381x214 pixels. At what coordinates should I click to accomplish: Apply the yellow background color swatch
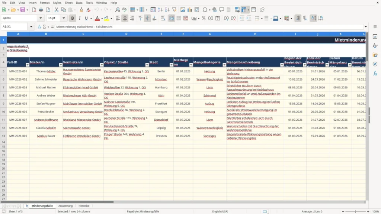click(106, 18)
